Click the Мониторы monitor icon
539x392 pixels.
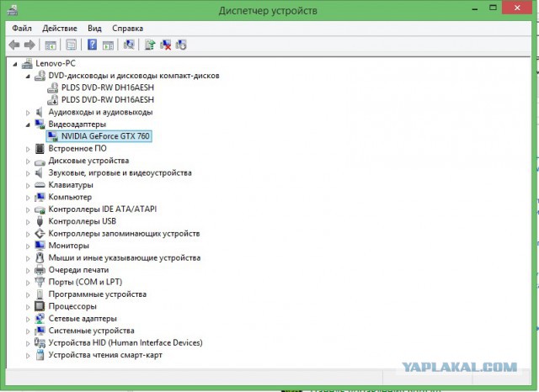click(40, 246)
